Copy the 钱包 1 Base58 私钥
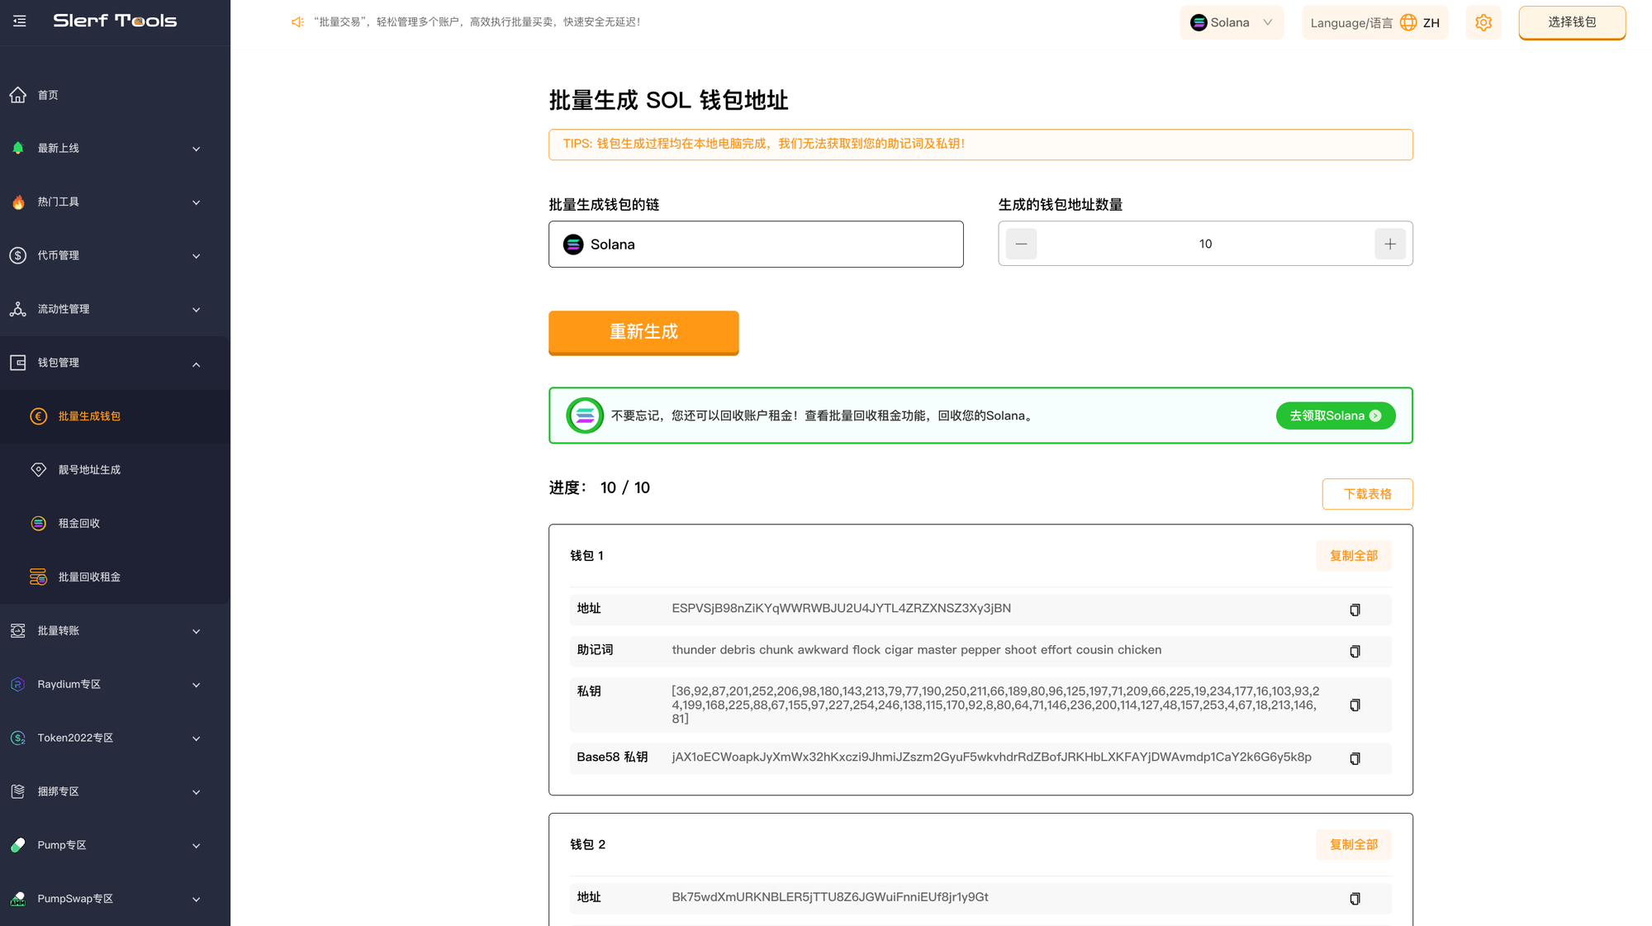1652x926 pixels. (x=1355, y=758)
